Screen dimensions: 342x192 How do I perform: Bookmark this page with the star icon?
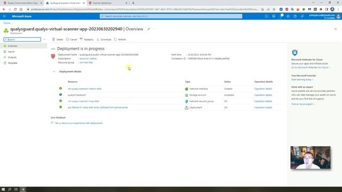pos(274,10)
